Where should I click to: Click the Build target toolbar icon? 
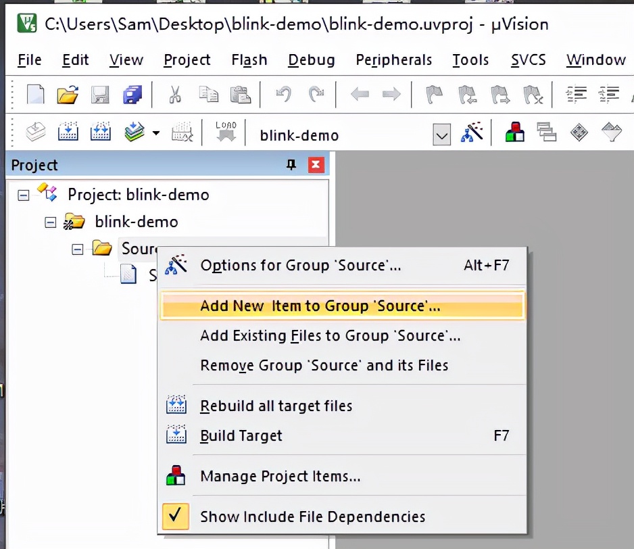pyautogui.click(x=68, y=131)
